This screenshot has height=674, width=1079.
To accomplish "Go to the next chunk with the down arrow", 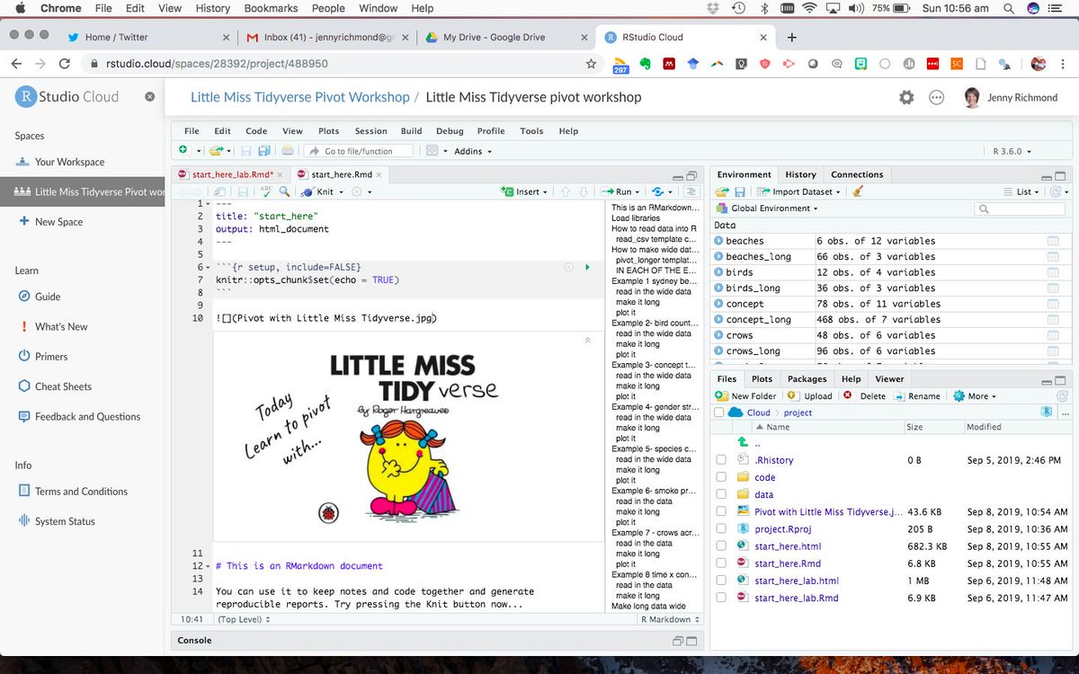I will (x=584, y=191).
